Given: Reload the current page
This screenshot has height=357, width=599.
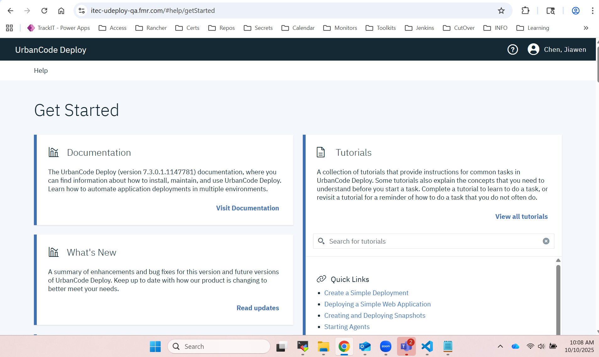Looking at the screenshot, I should (44, 11).
